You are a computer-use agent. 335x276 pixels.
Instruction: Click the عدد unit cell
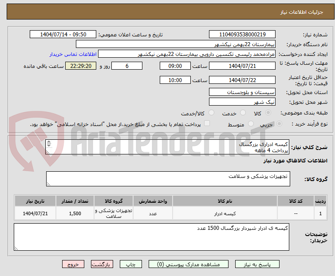click(153, 213)
